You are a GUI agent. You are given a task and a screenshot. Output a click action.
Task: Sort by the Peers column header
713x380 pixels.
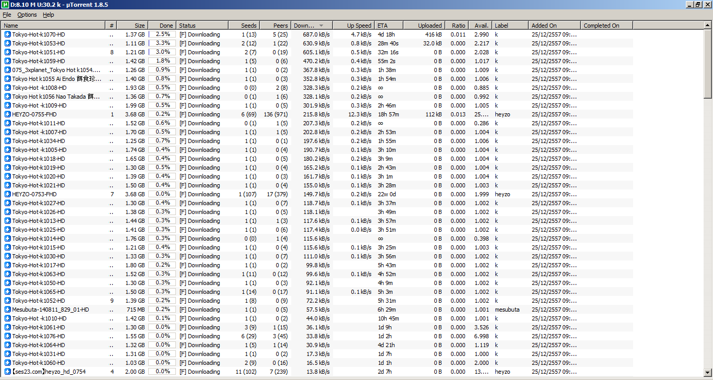[275, 25]
